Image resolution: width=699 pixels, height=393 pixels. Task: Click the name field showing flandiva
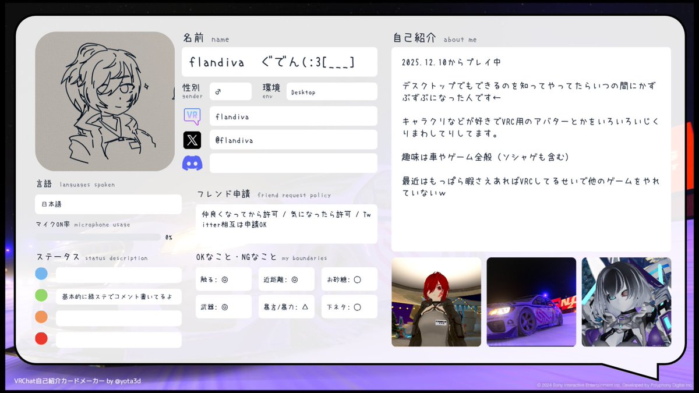pyautogui.click(x=280, y=62)
